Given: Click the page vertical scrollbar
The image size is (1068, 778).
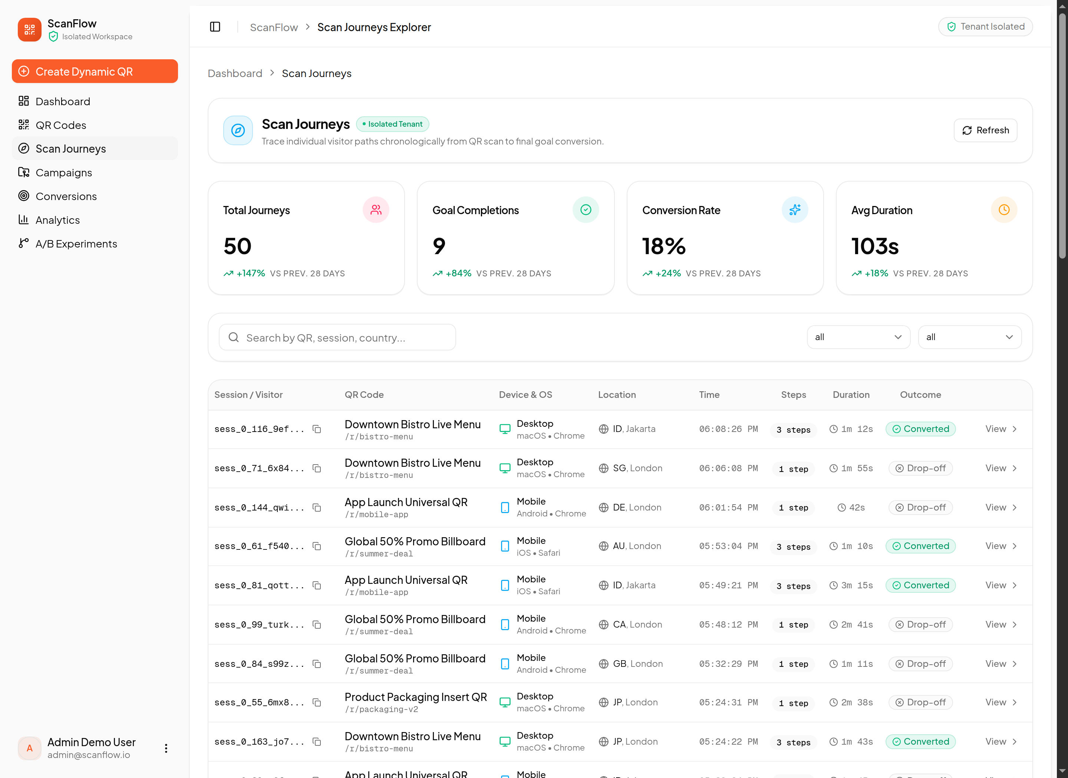Looking at the screenshot, I should coord(1062,137).
